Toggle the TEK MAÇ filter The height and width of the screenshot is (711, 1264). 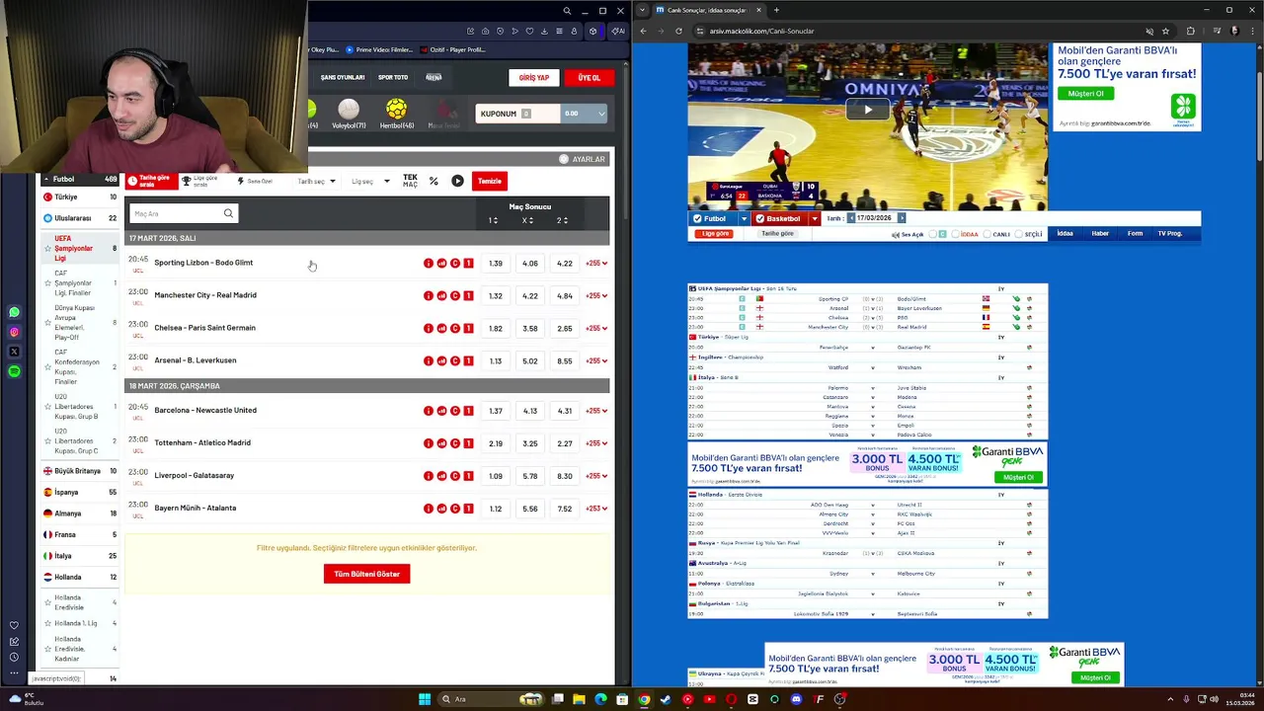click(410, 181)
